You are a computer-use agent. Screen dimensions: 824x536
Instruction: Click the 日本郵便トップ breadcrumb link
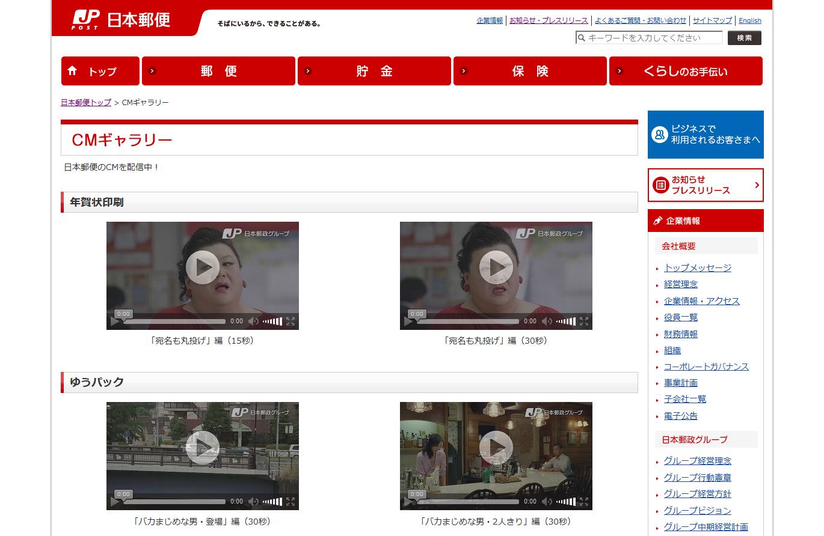tap(86, 102)
